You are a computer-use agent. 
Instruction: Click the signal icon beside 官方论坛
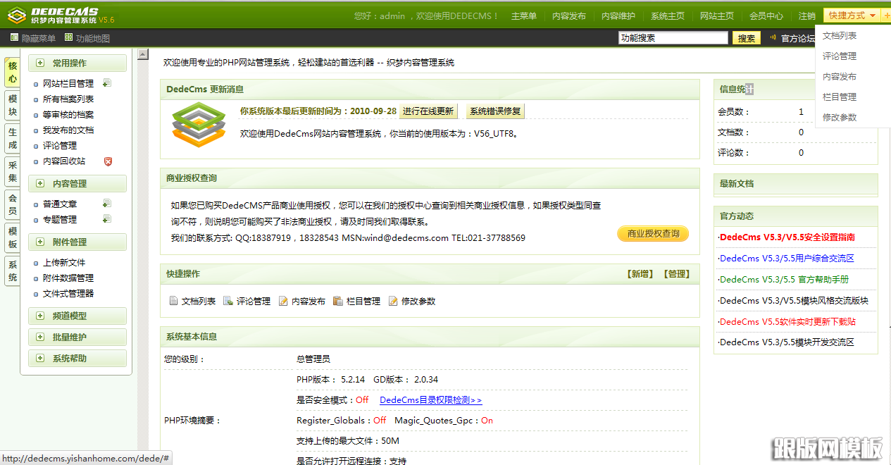tap(773, 38)
